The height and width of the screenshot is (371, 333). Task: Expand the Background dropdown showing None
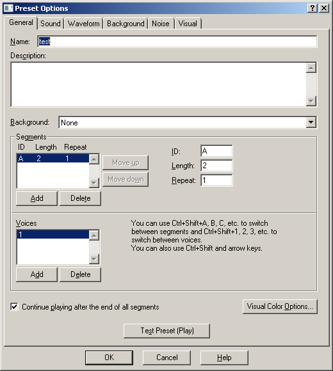tap(311, 122)
